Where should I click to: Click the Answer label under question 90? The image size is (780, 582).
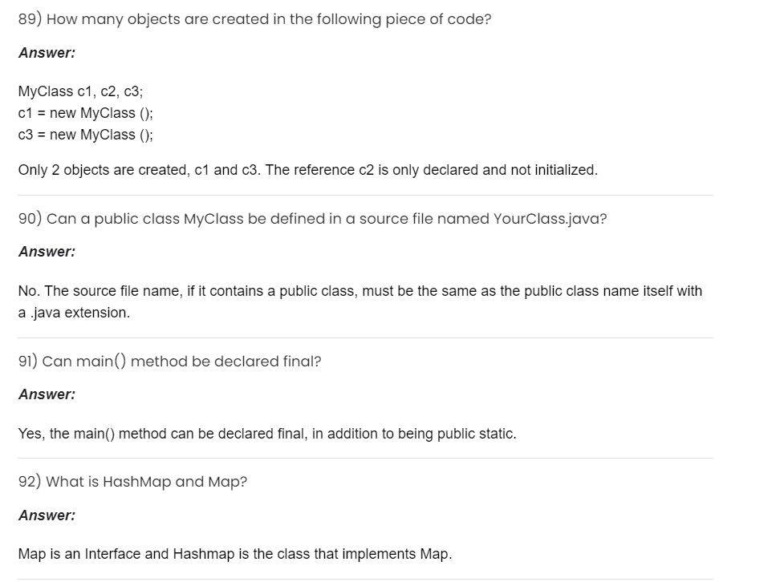click(47, 252)
